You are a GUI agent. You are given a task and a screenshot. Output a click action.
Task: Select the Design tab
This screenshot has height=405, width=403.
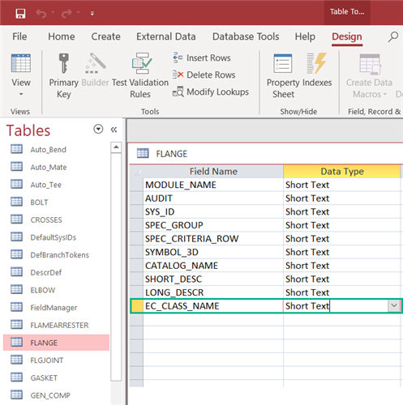347,37
